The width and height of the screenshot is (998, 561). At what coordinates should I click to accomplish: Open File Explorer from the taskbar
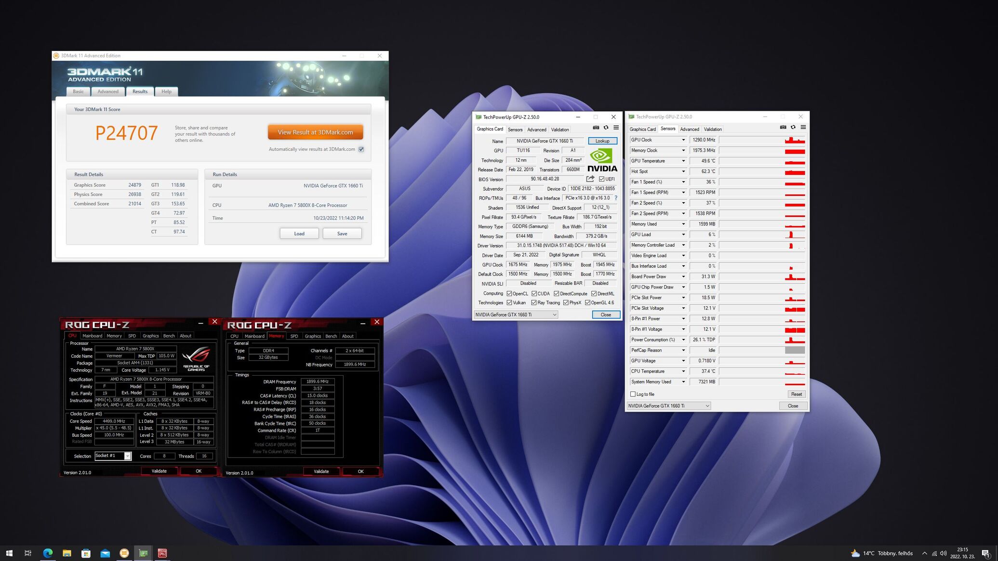pyautogui.click(x=67, y=553)
